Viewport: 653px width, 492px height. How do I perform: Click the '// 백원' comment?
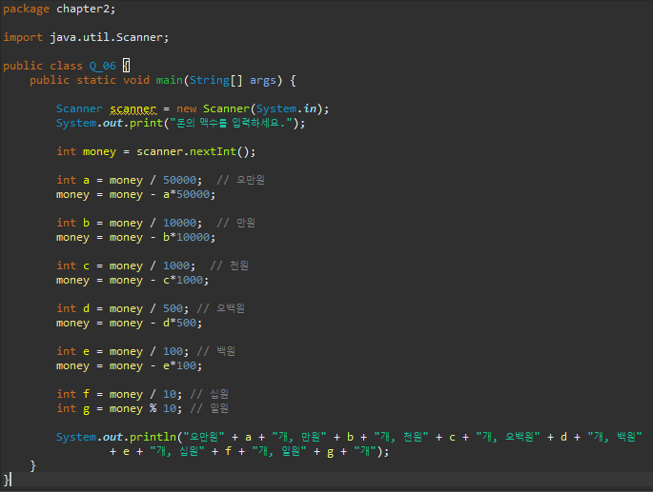pos(215,351)
